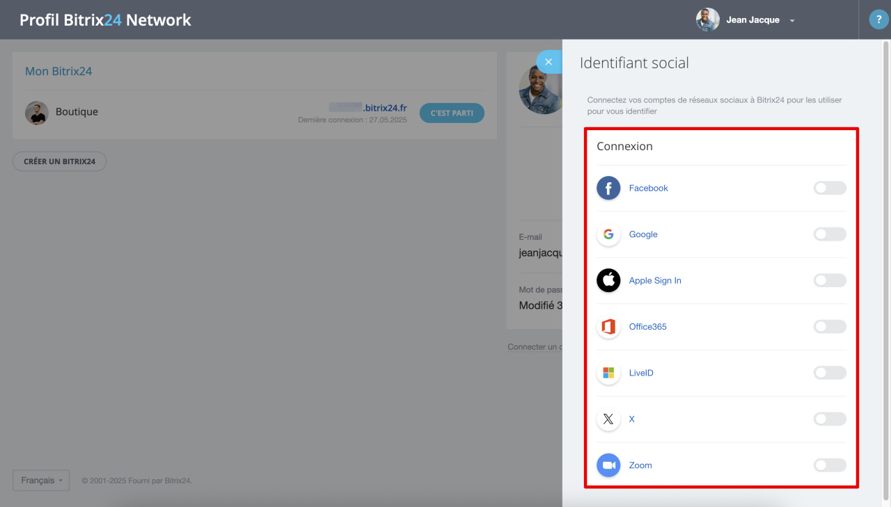Viewport: 891px width, 507px height.
Task: Click the large profile photo behind panel
Action: (541, 89)
